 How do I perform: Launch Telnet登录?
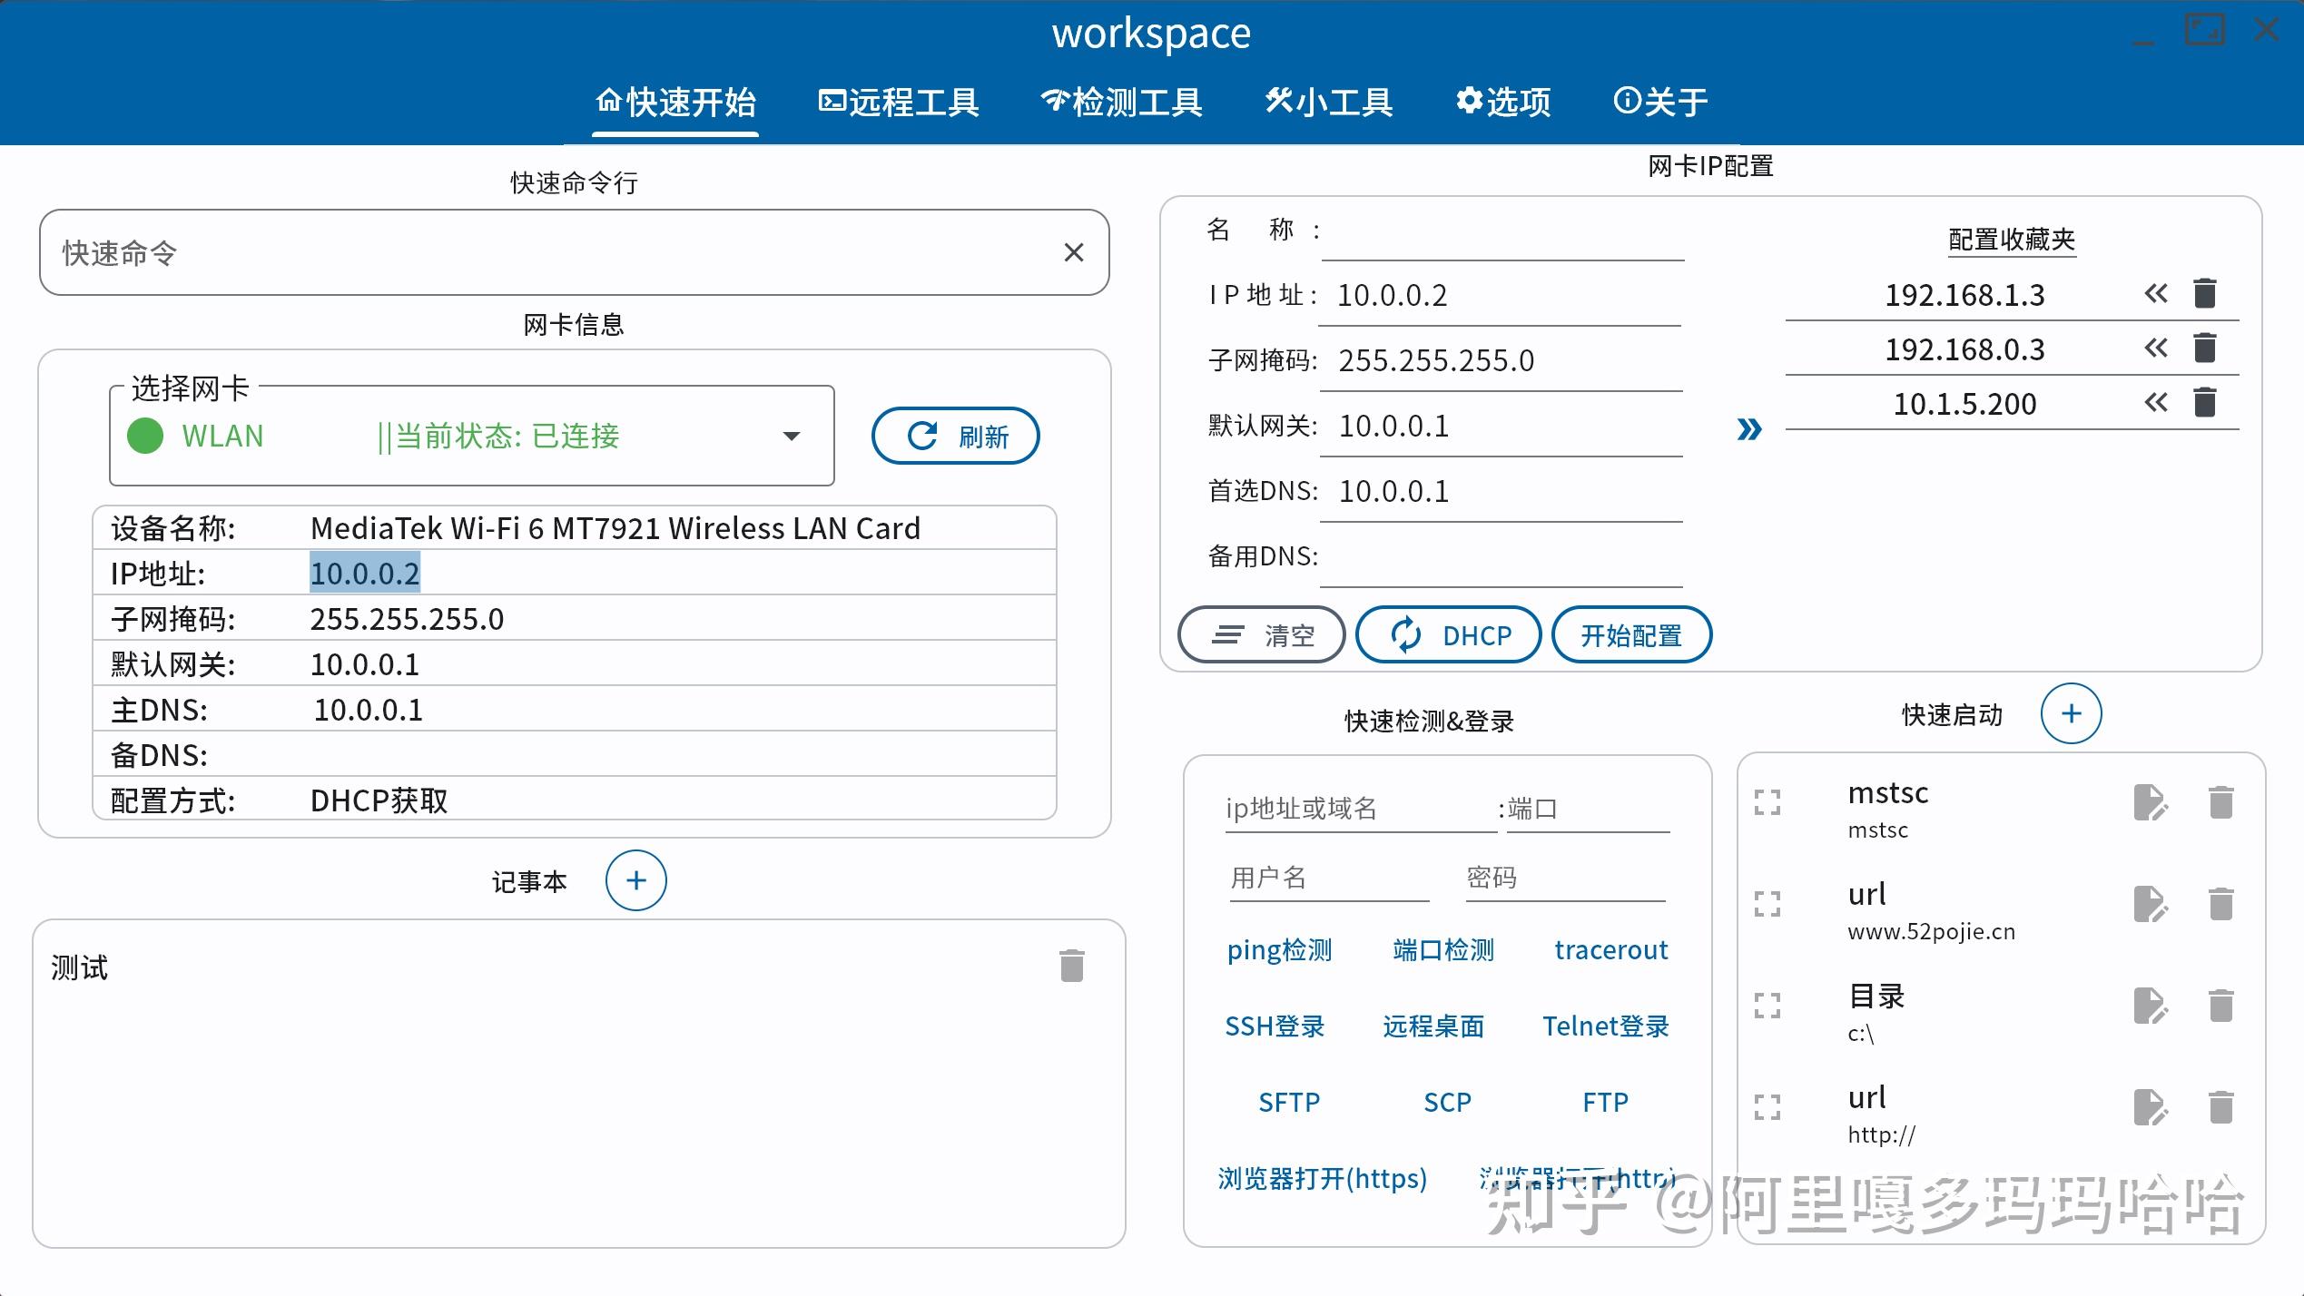tap(1606, 1026)
